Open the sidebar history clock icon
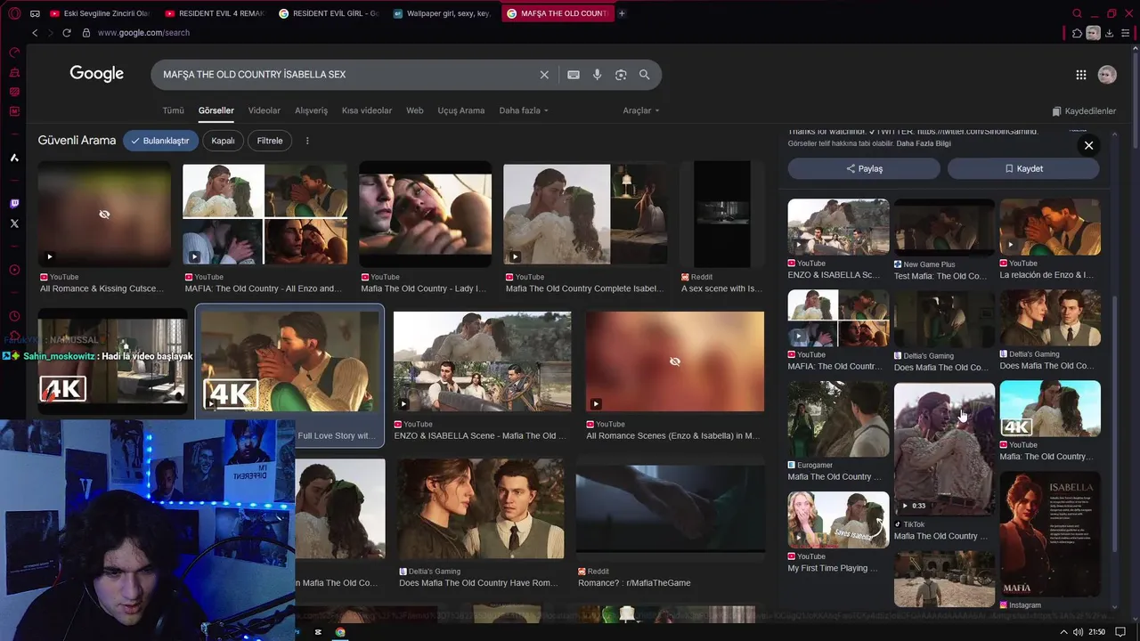Screen dimensions: 1140x641 (x=14, y=316)
